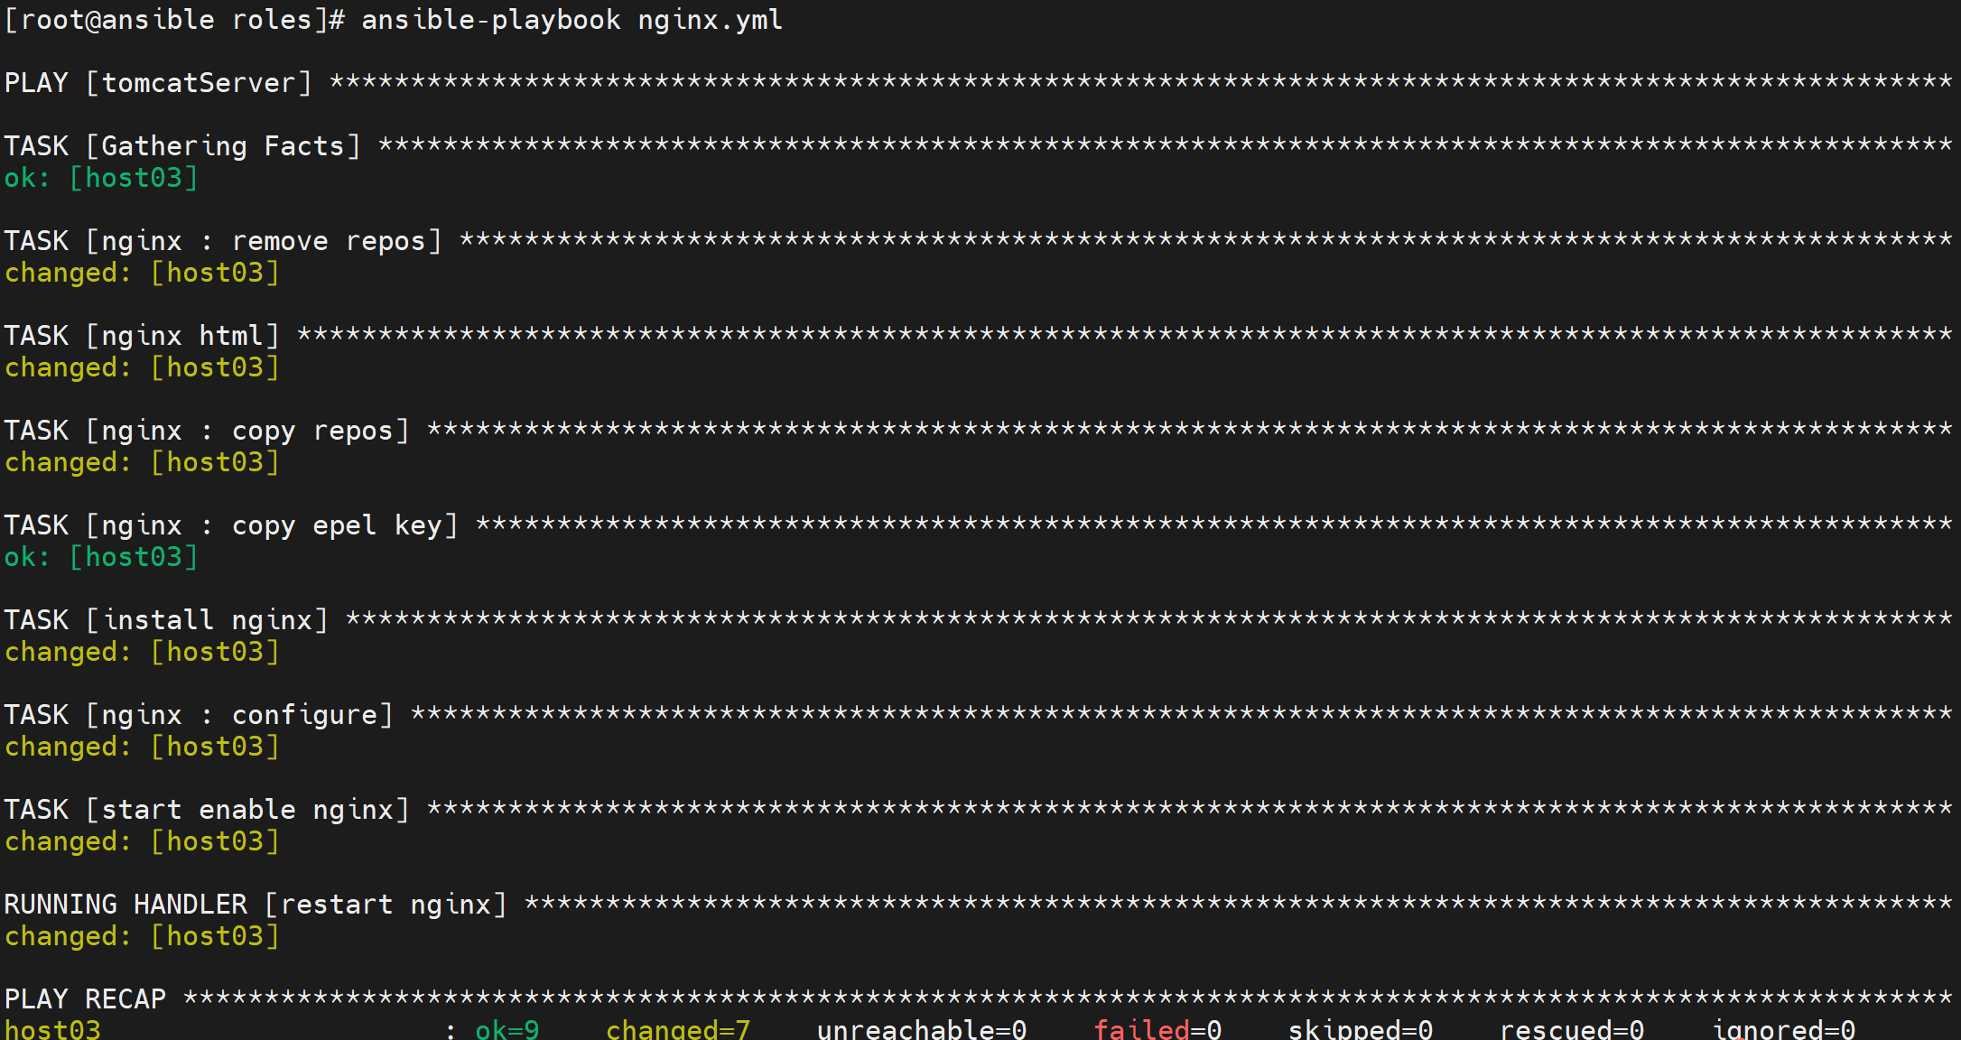Click the PLAY RECAP heading
Image resolution: width=1961 pixels, height=1040 pixels.
[x=85, y=999]
